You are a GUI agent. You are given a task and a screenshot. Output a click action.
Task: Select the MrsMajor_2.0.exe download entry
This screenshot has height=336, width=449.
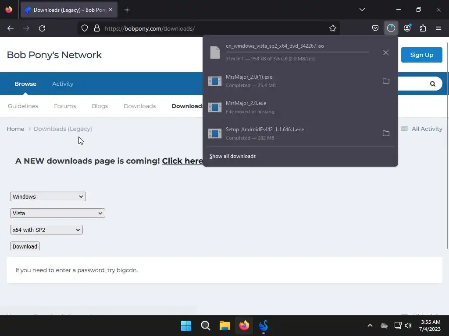pyautogui.click(x=300, y=107)
